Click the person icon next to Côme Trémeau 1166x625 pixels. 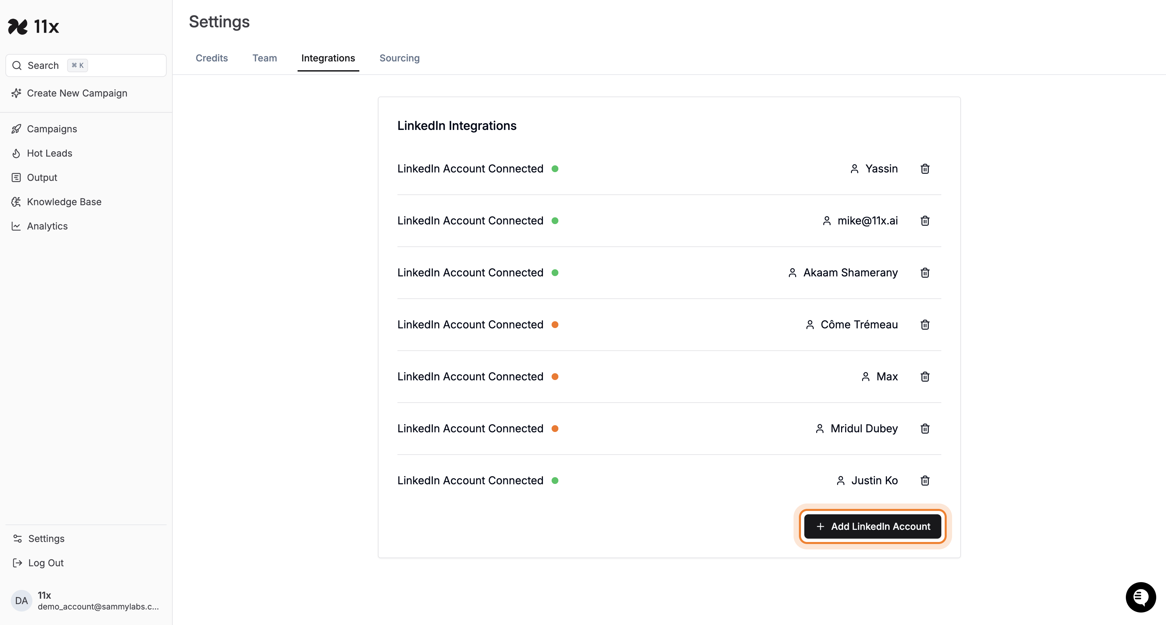click(810, 325)
